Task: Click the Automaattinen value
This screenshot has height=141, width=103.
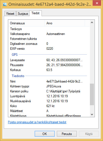Action: tap(55, 34)
